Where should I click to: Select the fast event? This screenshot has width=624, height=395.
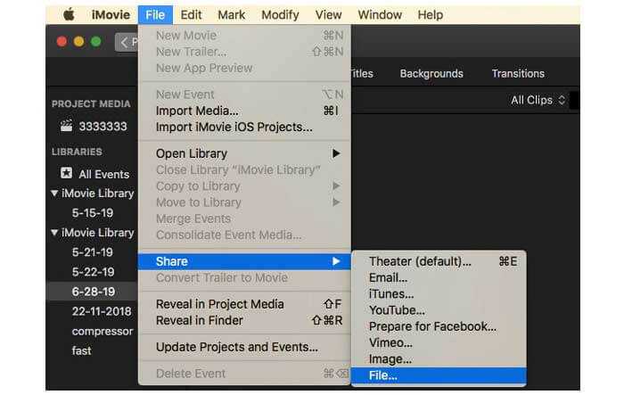(x=82, y=350)
